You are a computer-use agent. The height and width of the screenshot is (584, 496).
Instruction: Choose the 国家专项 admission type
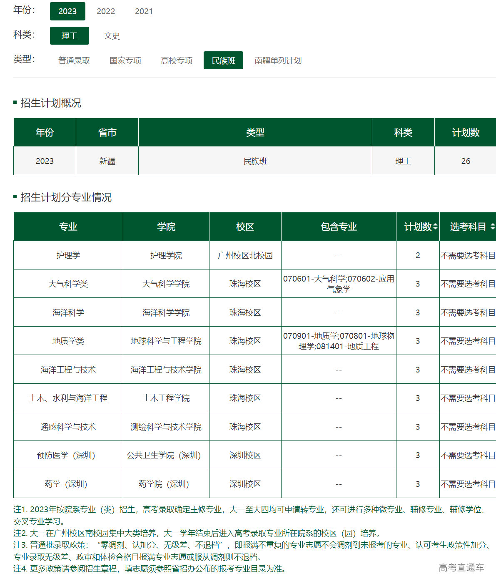point(125,60)
